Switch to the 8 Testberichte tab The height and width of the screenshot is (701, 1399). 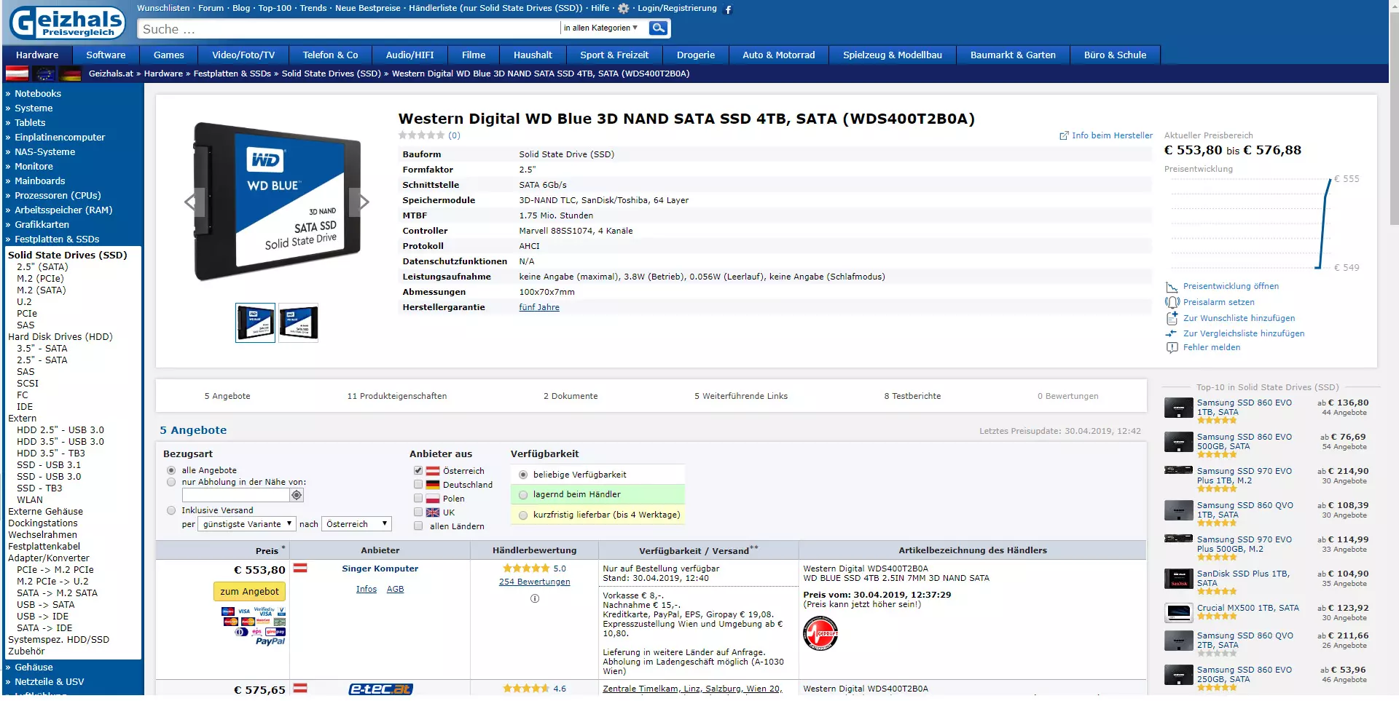(x=912, y=397)
